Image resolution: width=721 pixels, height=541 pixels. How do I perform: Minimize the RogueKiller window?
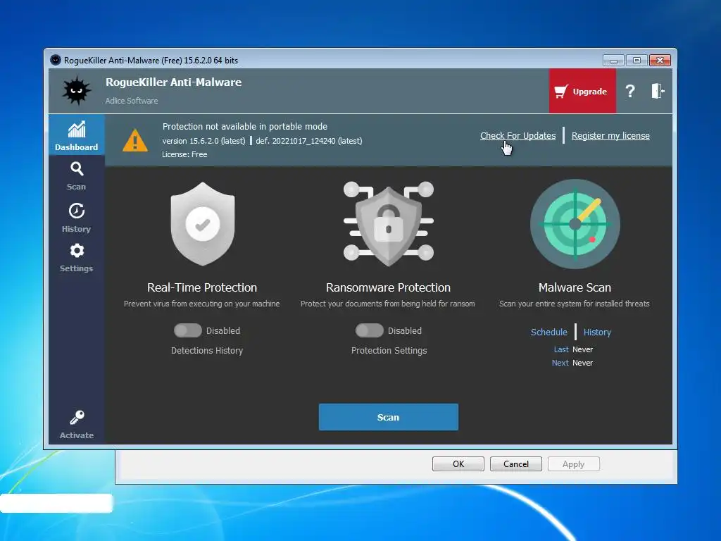point(613,61)
